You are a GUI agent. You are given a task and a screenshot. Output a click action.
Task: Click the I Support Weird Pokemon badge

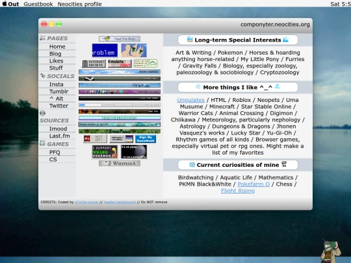click(x=105, y=151)
